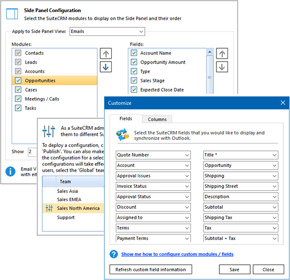Click the Save button
The width and height of the screenshot is (290, 280).
(234, 270)
